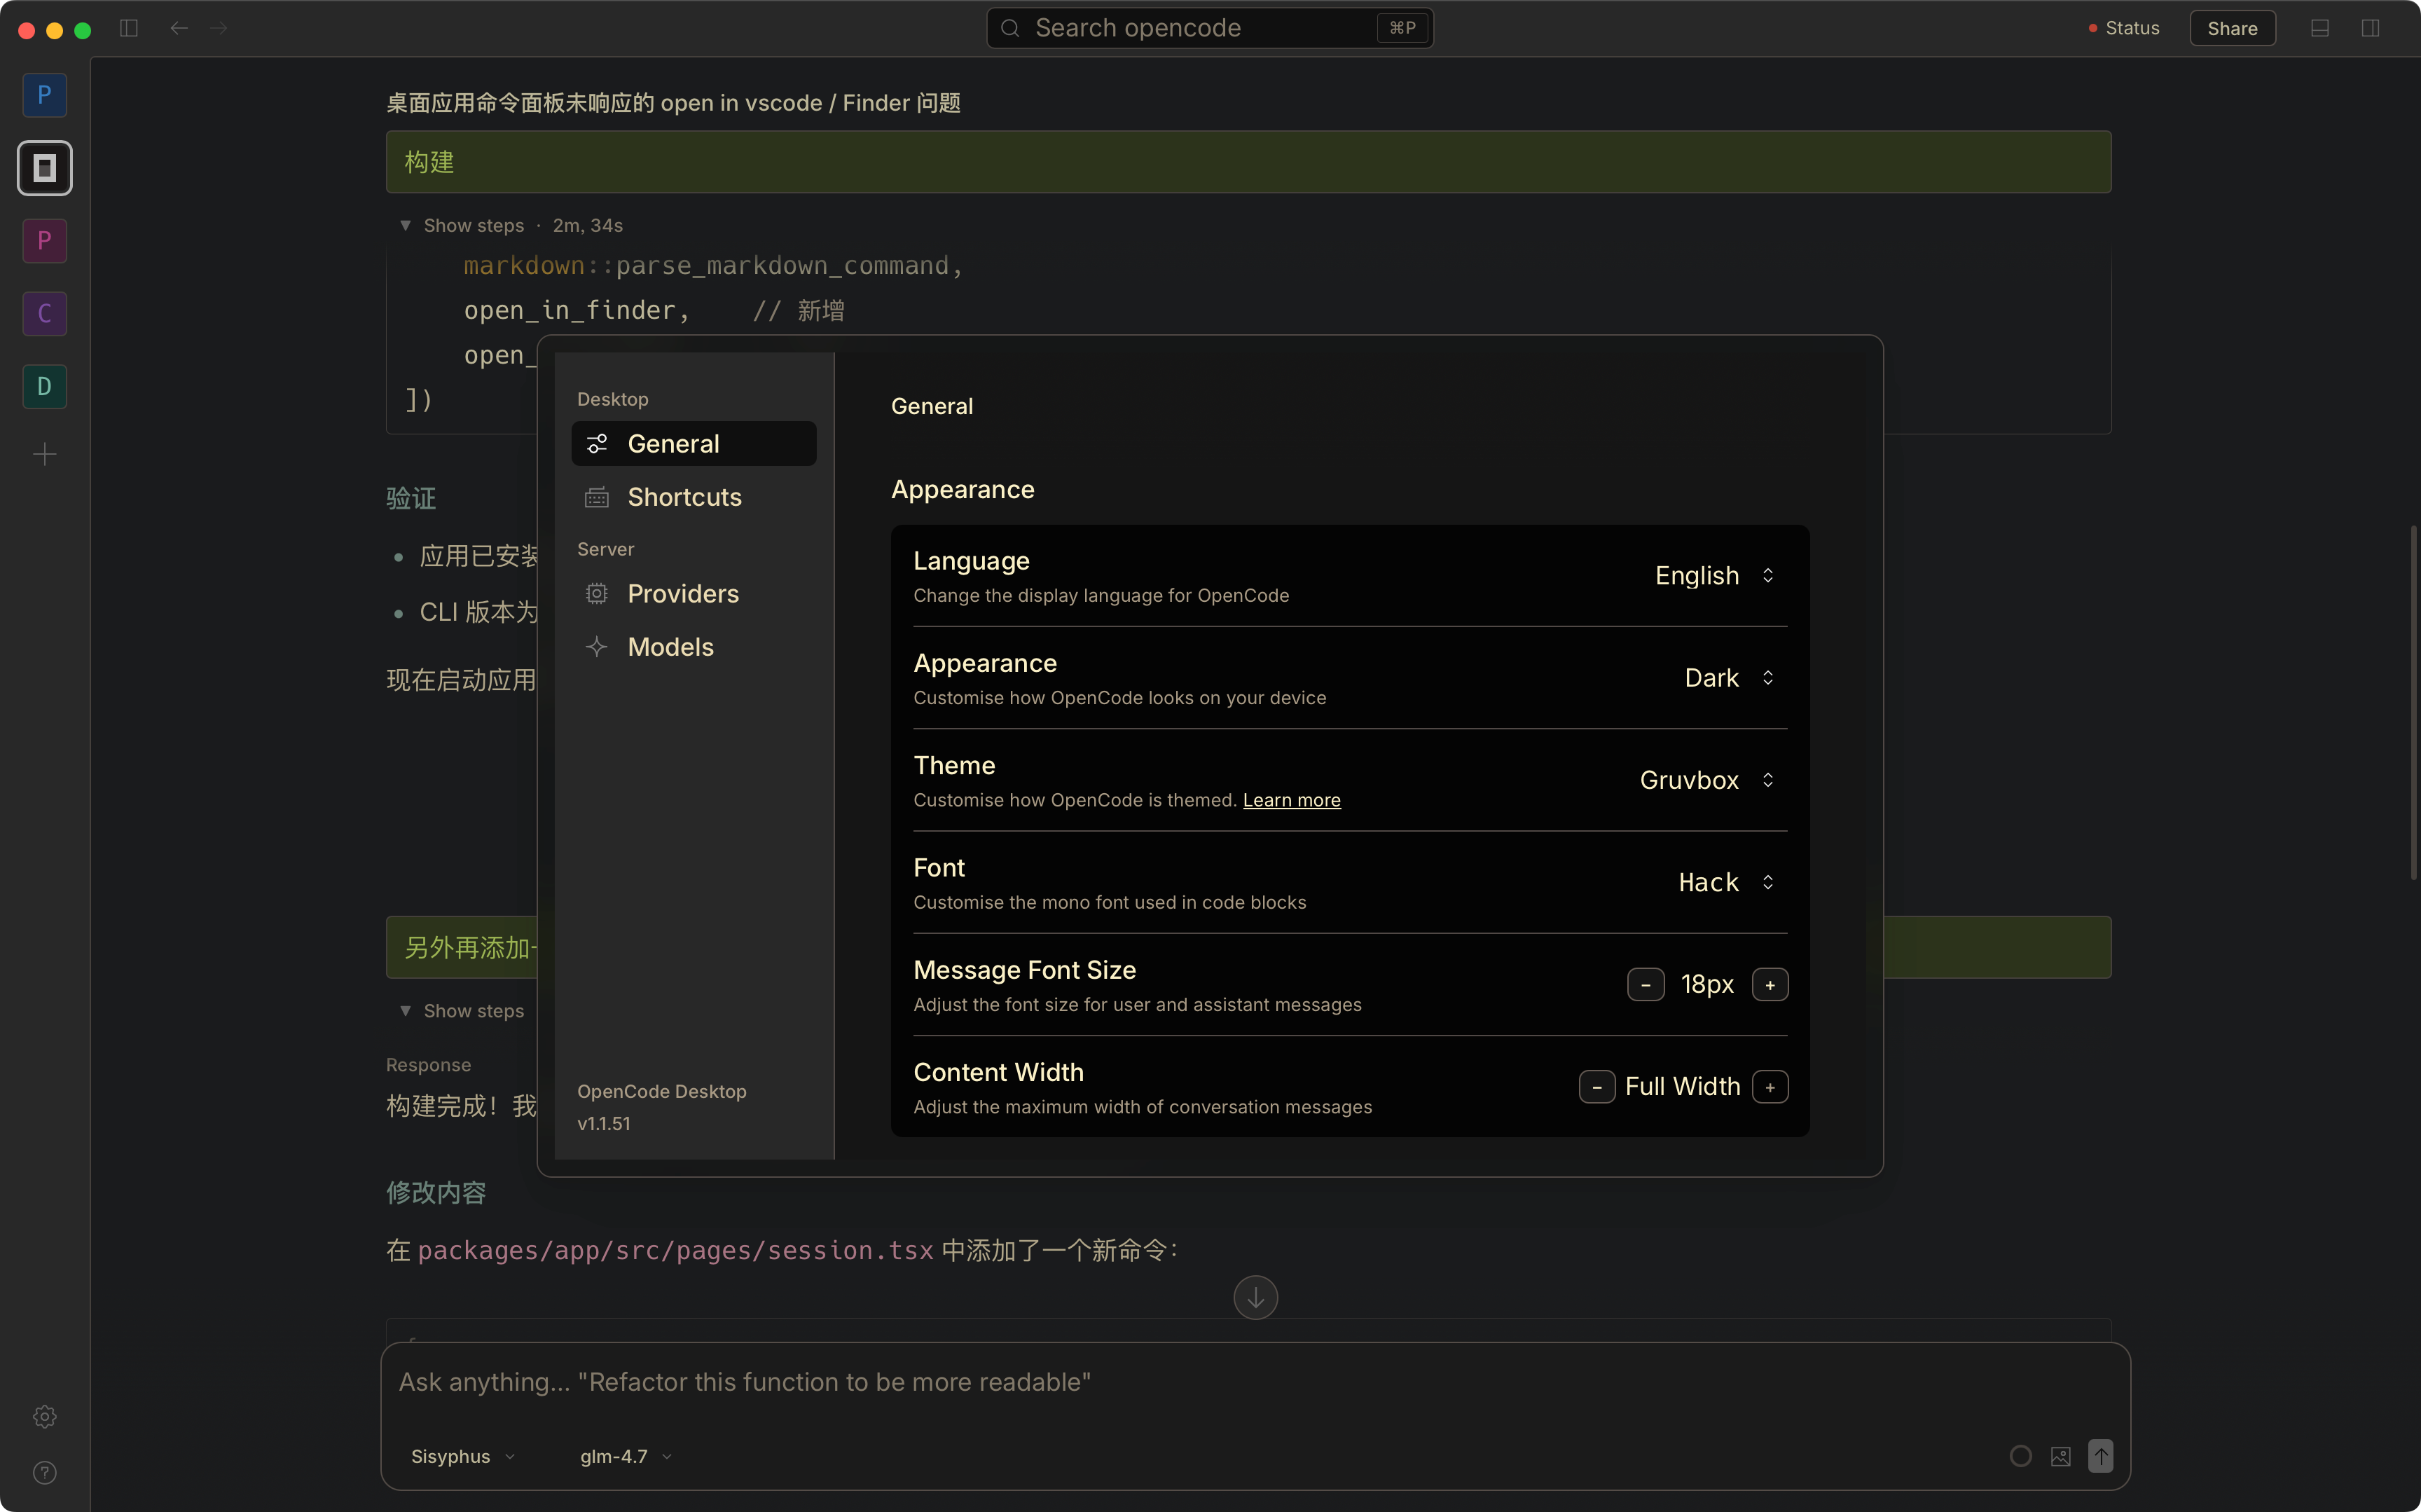Focus the Search opencode field

coord(1210,28)
